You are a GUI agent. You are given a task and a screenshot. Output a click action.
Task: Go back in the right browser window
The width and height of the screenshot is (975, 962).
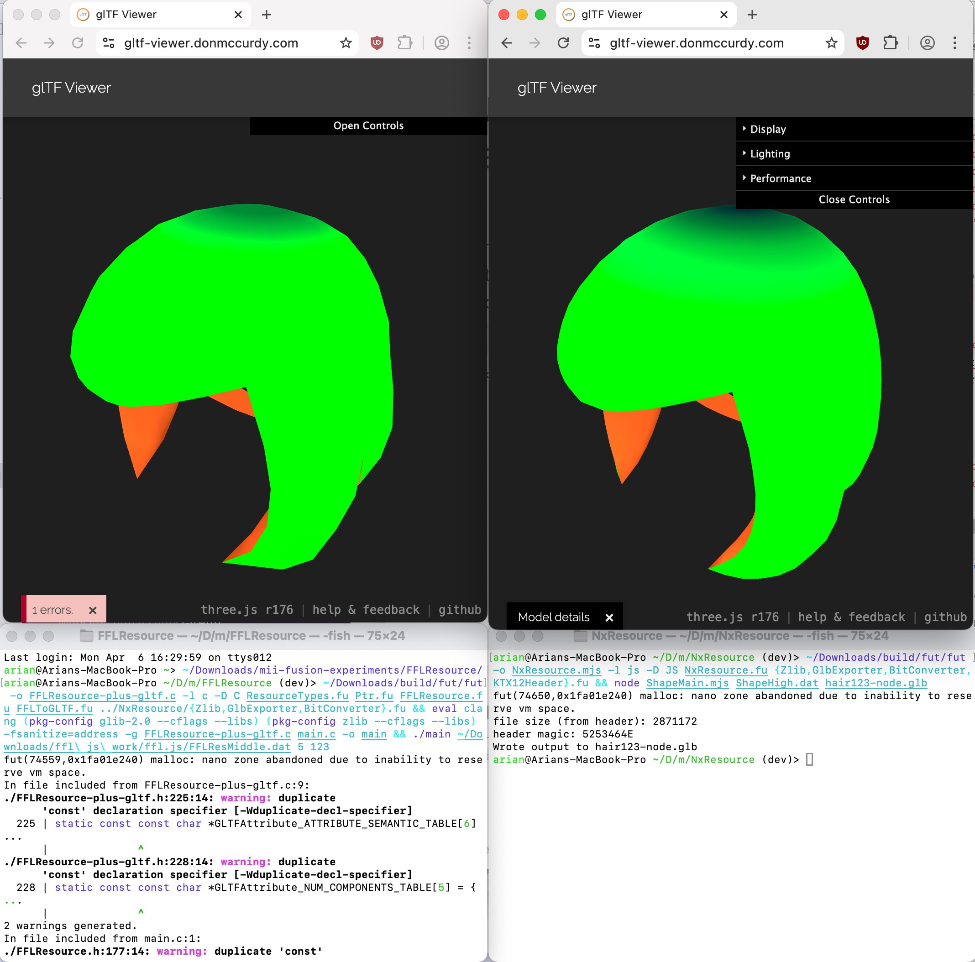(507, 43)
